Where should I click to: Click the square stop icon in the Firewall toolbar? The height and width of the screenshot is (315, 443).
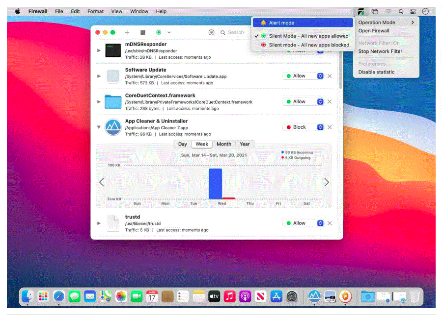[143, 32]
